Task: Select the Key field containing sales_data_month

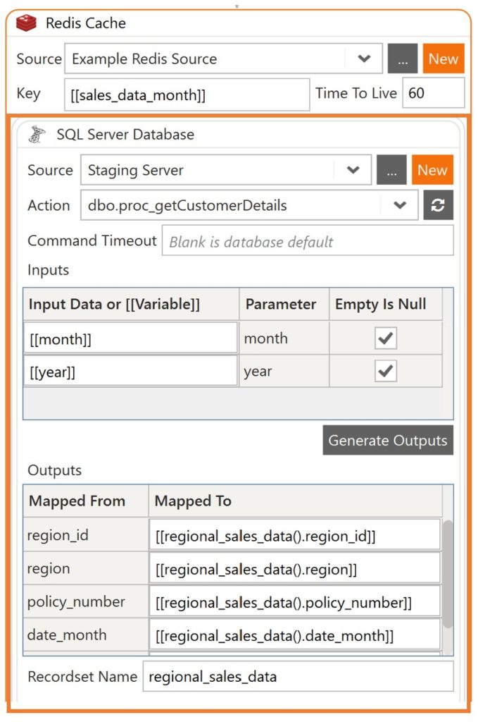Action: coord(187,92)
